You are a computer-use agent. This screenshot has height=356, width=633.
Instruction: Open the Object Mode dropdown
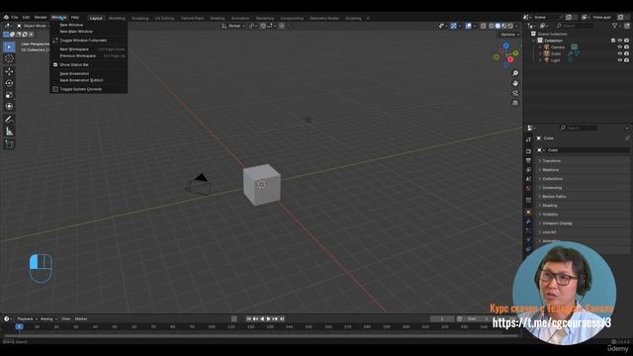click(32, 26)
